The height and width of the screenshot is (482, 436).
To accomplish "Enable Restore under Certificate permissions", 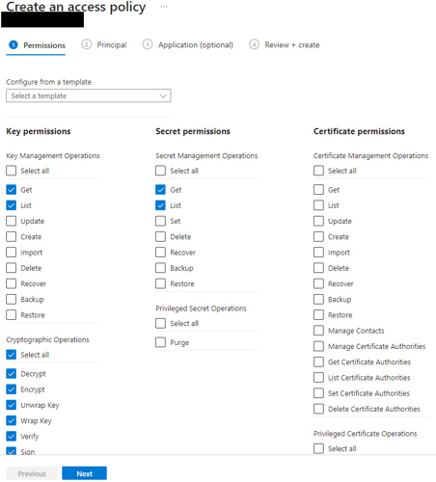I will coord(318,314).
